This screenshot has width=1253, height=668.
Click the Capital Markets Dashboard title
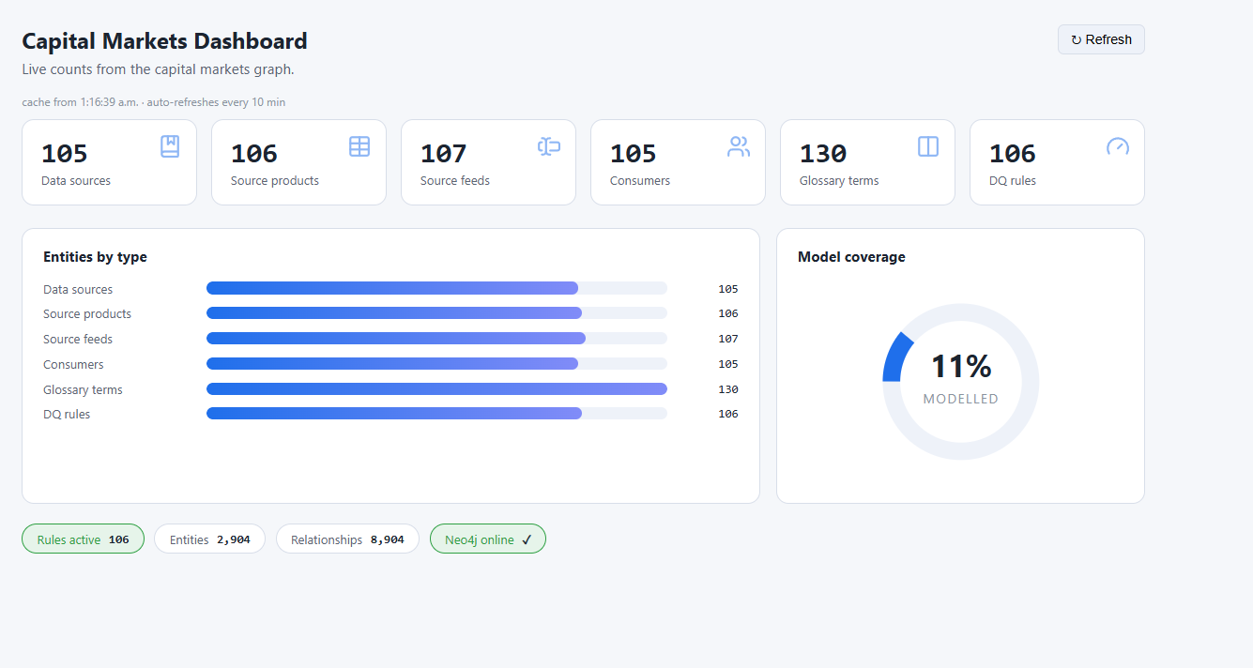(164, 41)
